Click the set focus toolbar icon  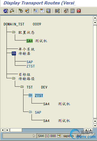48,11
